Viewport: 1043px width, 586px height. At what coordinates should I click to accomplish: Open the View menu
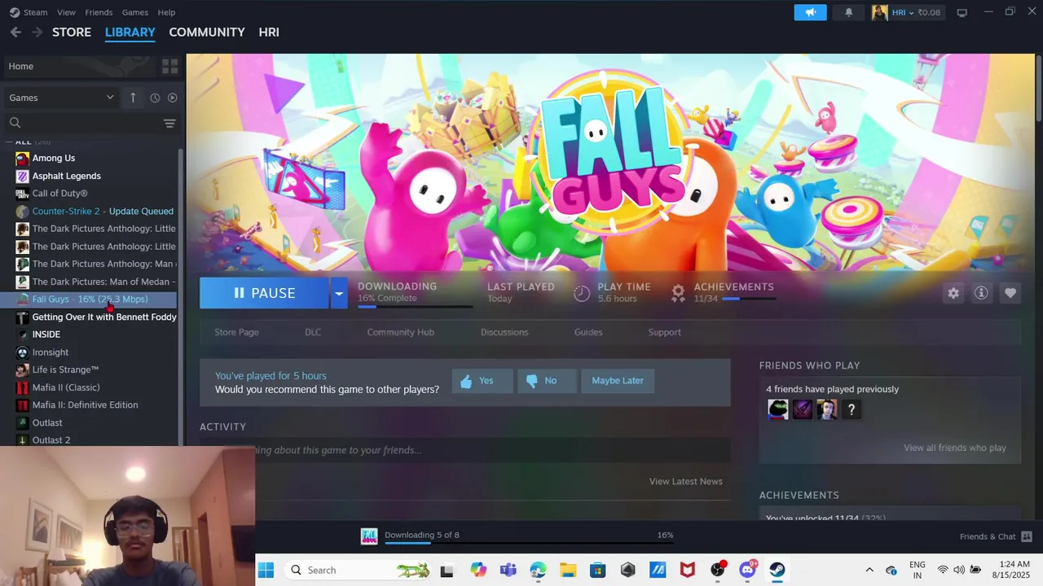pyautogui.click(x=66, y=12)
